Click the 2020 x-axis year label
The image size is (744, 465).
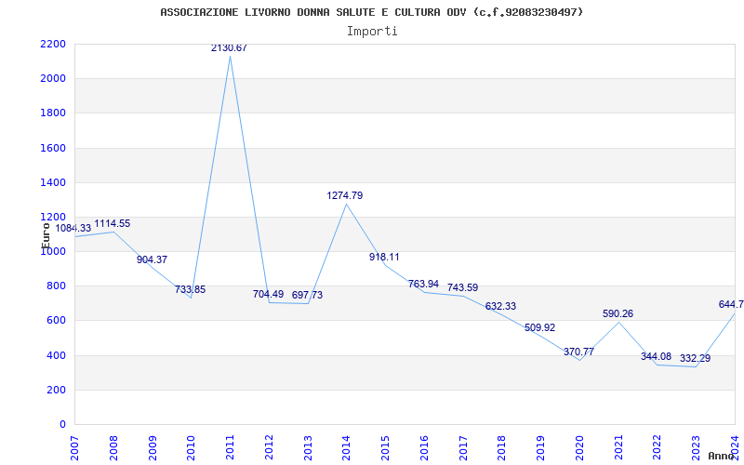[579, 448]
